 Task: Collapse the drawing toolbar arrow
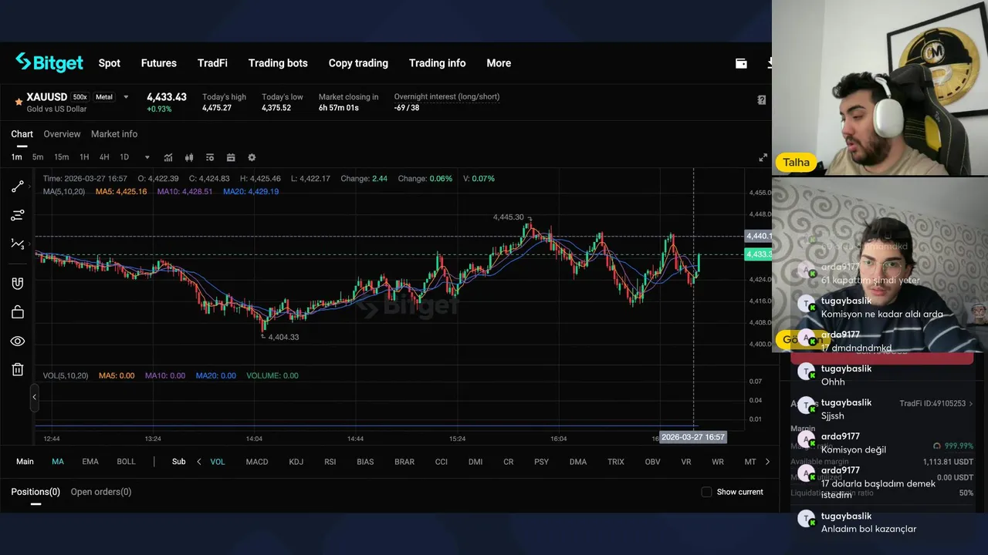point(34,397)
